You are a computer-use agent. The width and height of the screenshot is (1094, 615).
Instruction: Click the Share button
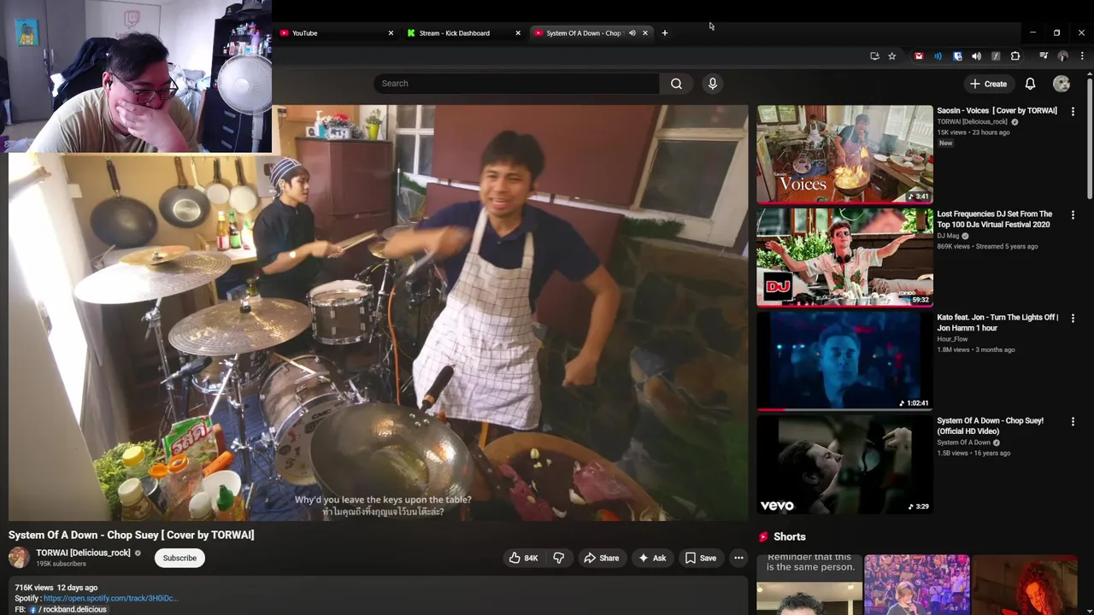point(601,559)
